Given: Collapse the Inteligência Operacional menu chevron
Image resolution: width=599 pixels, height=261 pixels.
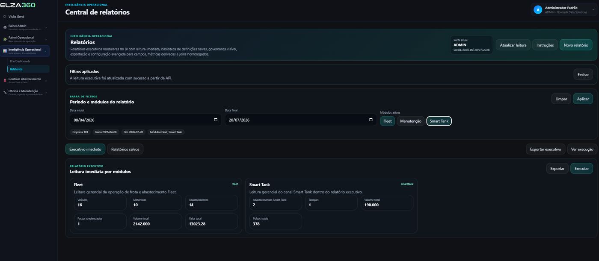Looking at the screenshot, I should point(46,51).
